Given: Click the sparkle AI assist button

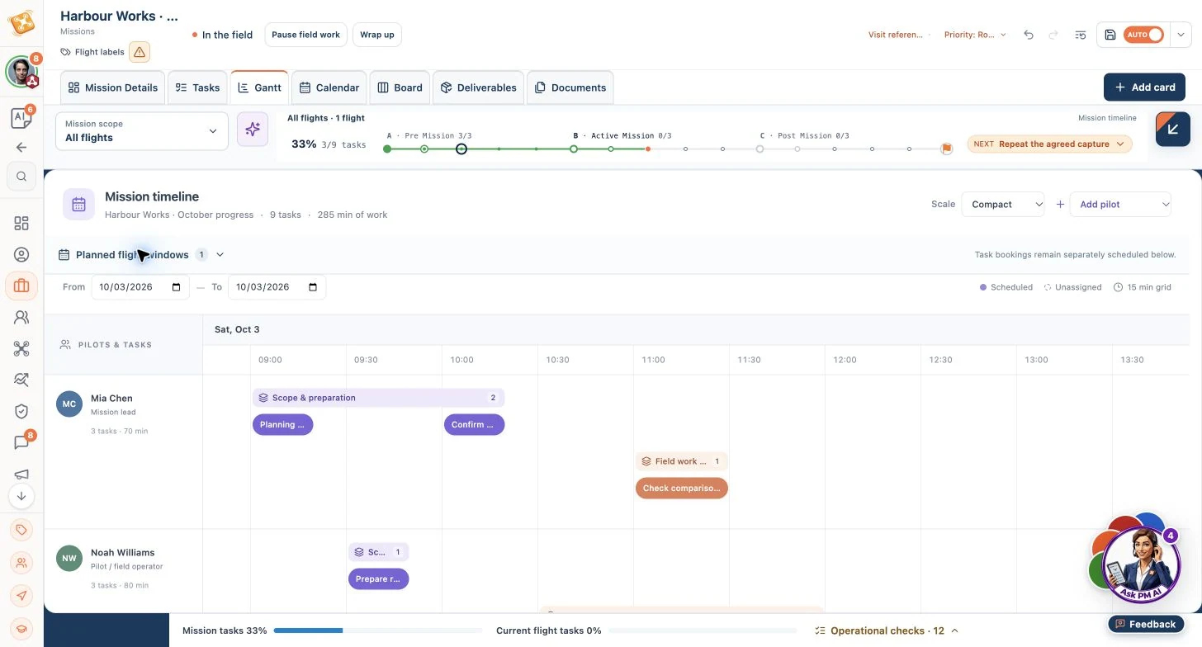Looking at the screenshot, I should pyautogui.click(x=253, y=129).
